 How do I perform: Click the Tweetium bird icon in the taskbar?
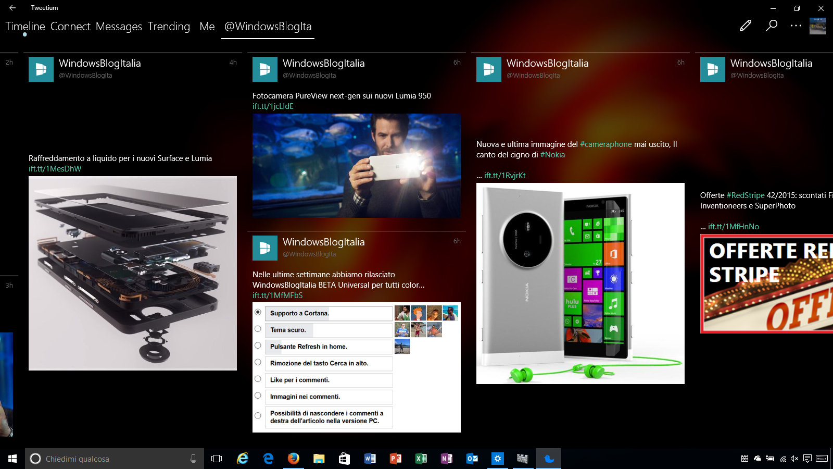pos(549,459)
